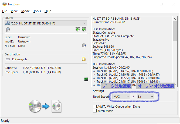Open the File menu
Viewport: 180px width, 124px height.
click(5, 11)
